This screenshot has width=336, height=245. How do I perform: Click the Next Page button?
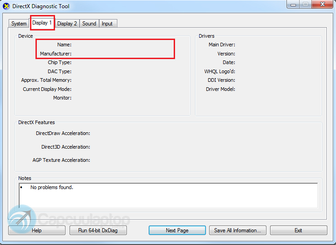(177, 230)
